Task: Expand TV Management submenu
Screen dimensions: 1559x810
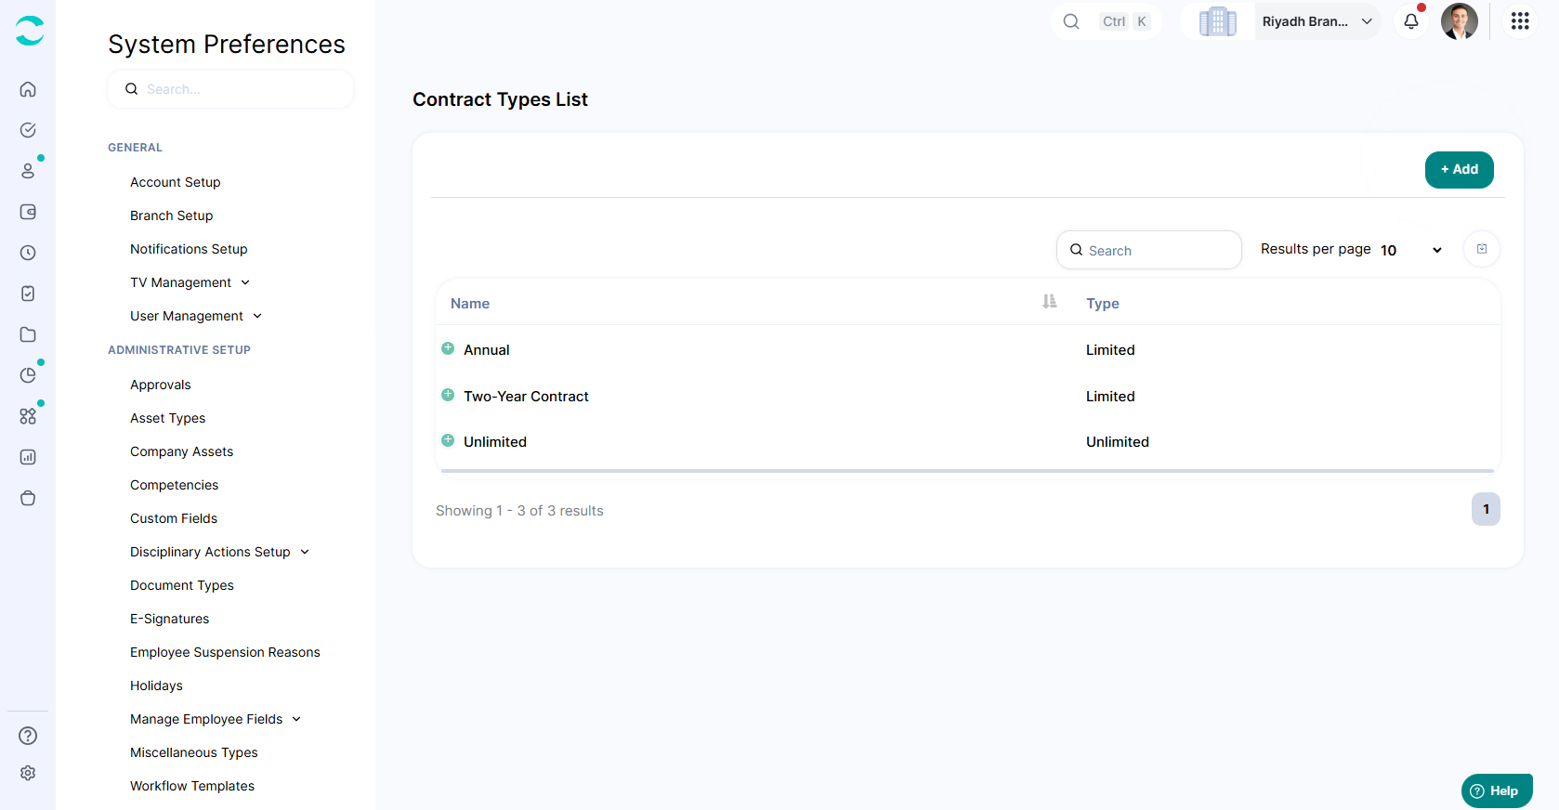Action: point(190,282)
